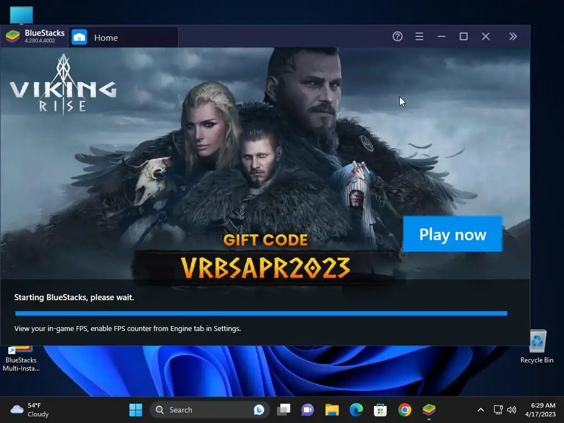Open the BlueStacks help icon
This screenshot has width=564, height=423.
(398, 36)
